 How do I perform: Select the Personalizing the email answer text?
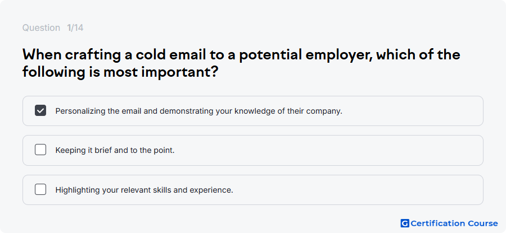click(x=199, y=111)
